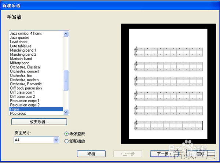Select 'Percussion corps 2' item
The height and width of the screenshot is (163, 220).
click(36, 105)
